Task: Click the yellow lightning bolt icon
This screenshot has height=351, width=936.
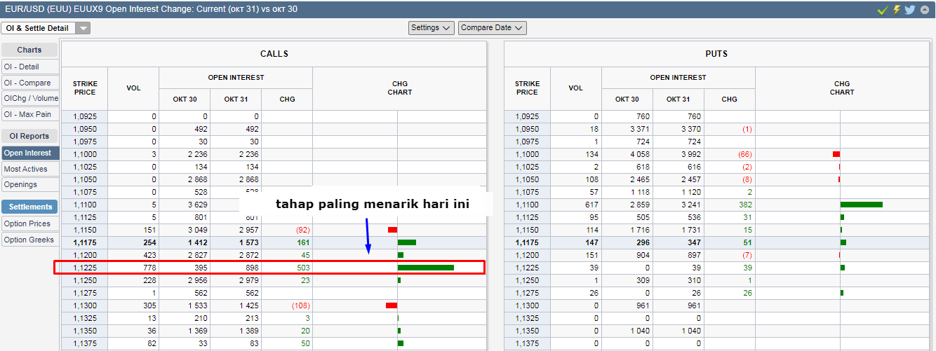Action: pyautogui.click(x=897, y=10)
